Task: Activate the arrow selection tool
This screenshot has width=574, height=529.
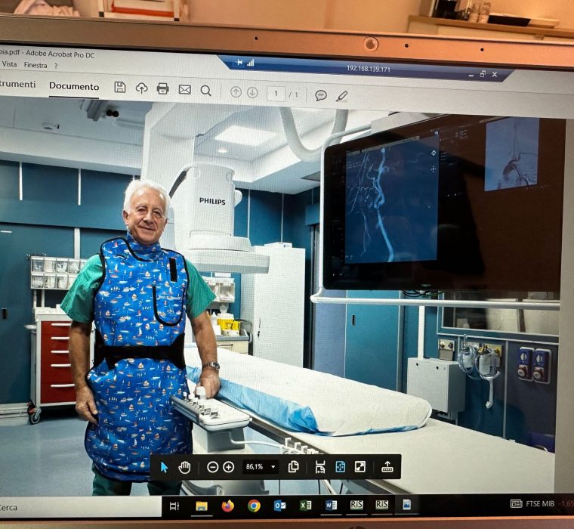Action: tap(164, 467)
